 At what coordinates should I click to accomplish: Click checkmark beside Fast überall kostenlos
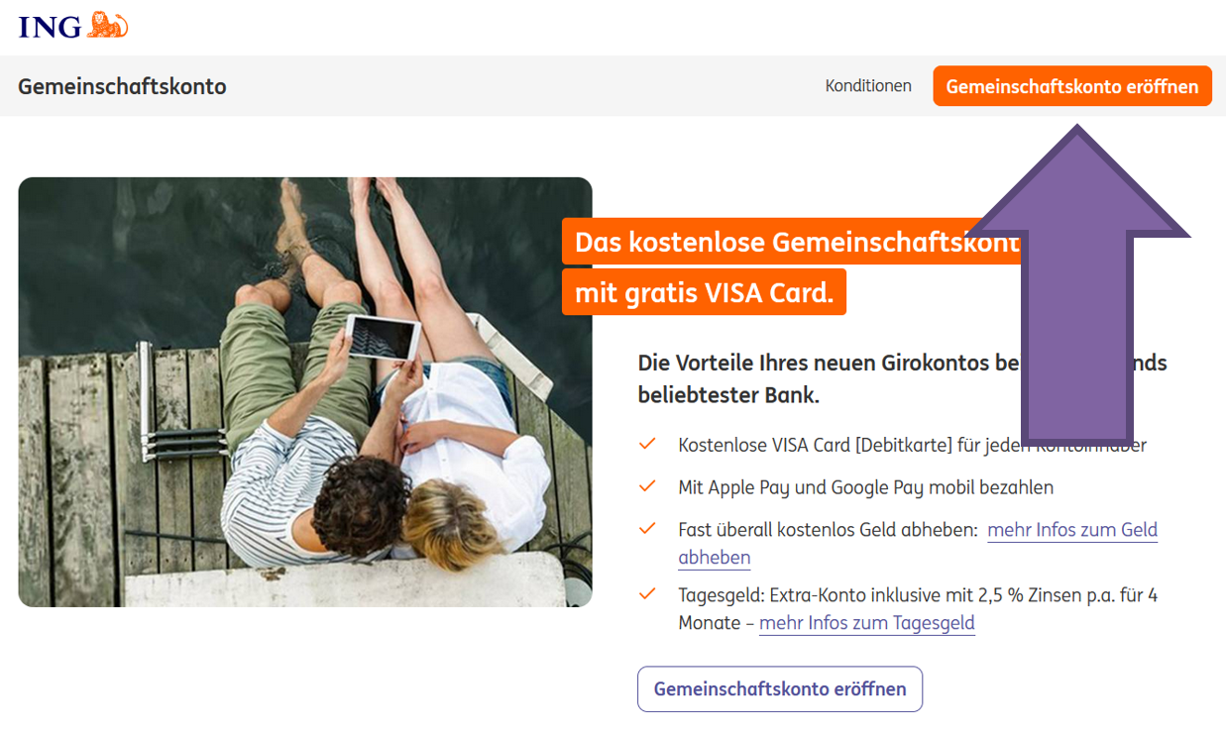point(647,530)
